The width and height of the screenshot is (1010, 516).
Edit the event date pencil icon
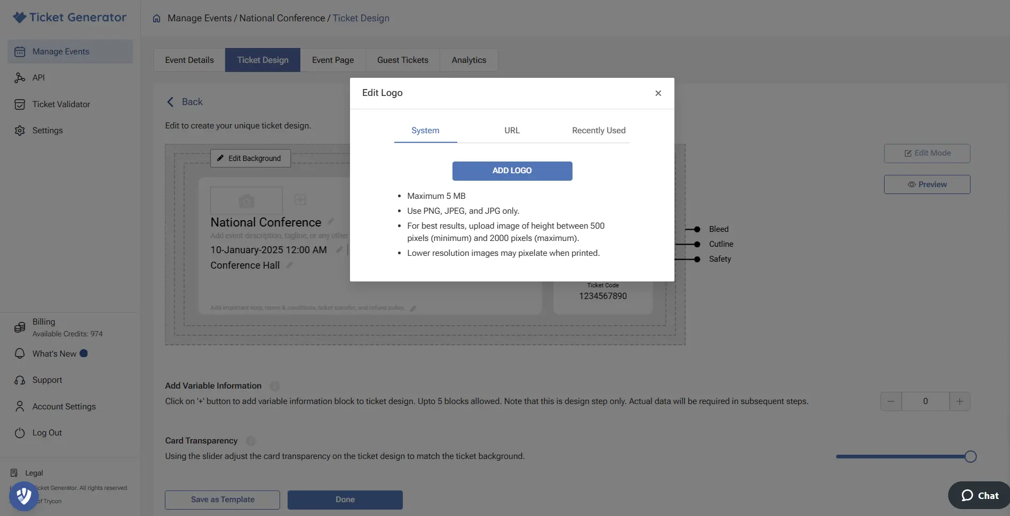(339, 249)
